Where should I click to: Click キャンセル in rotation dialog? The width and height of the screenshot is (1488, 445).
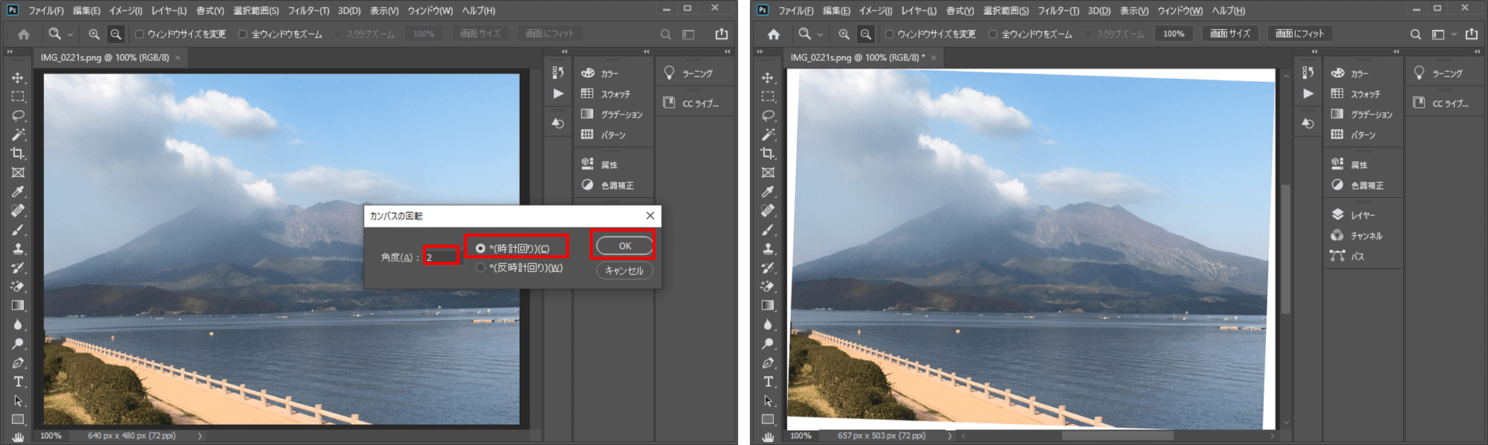(x=624, y=271)
